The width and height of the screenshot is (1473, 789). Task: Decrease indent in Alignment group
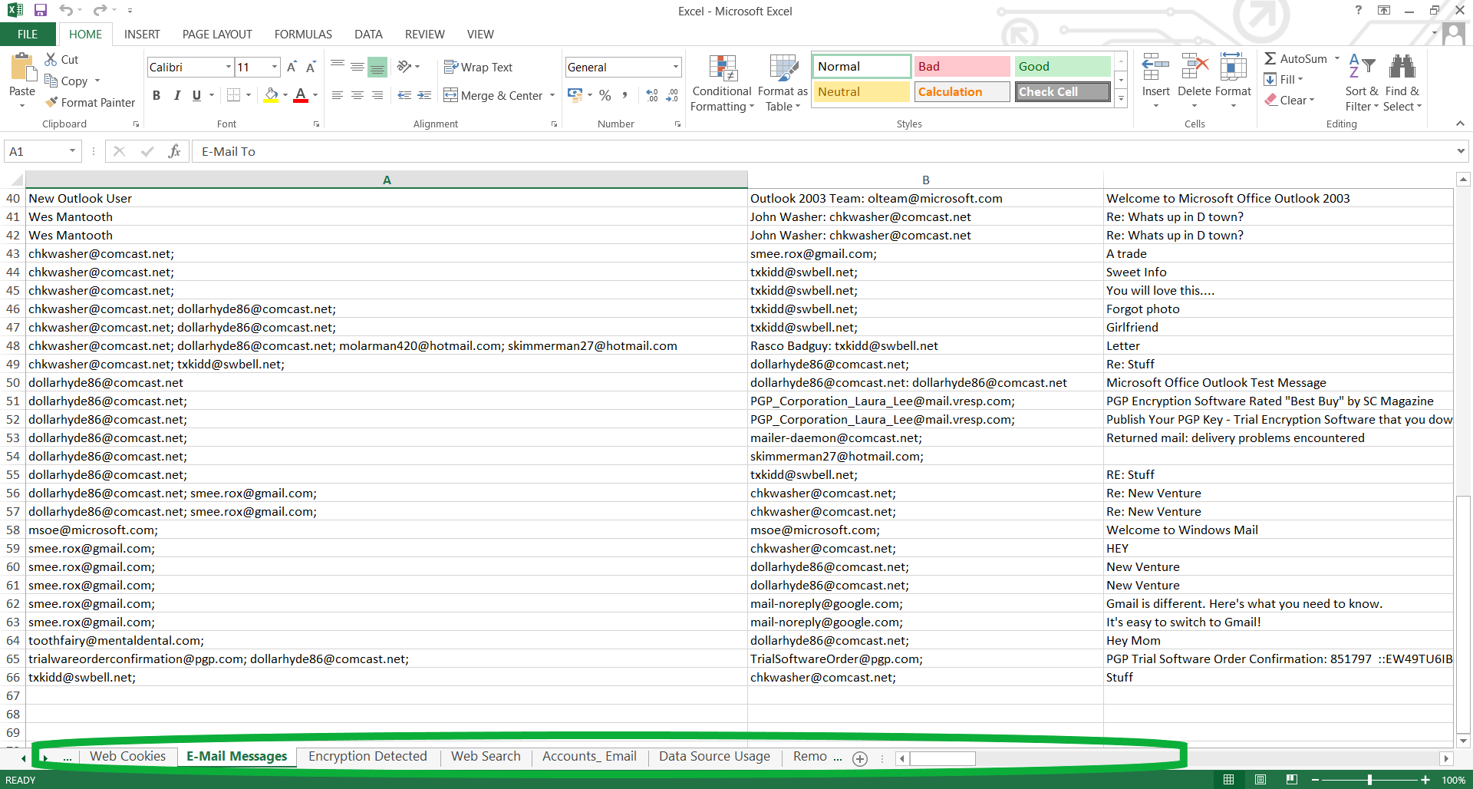coord(404,95)
